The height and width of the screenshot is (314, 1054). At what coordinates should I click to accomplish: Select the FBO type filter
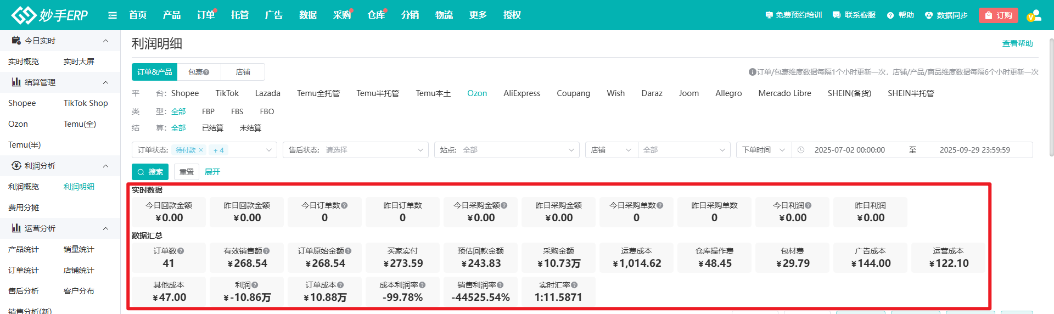(x=267, y=111)
